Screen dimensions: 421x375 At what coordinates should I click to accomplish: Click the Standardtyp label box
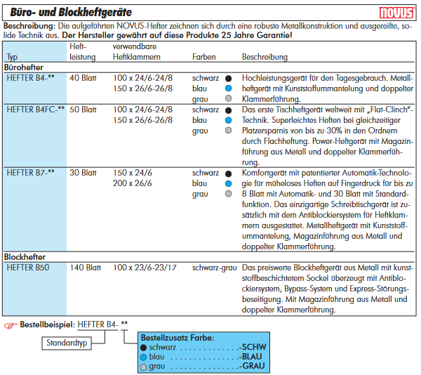[67, 343]
